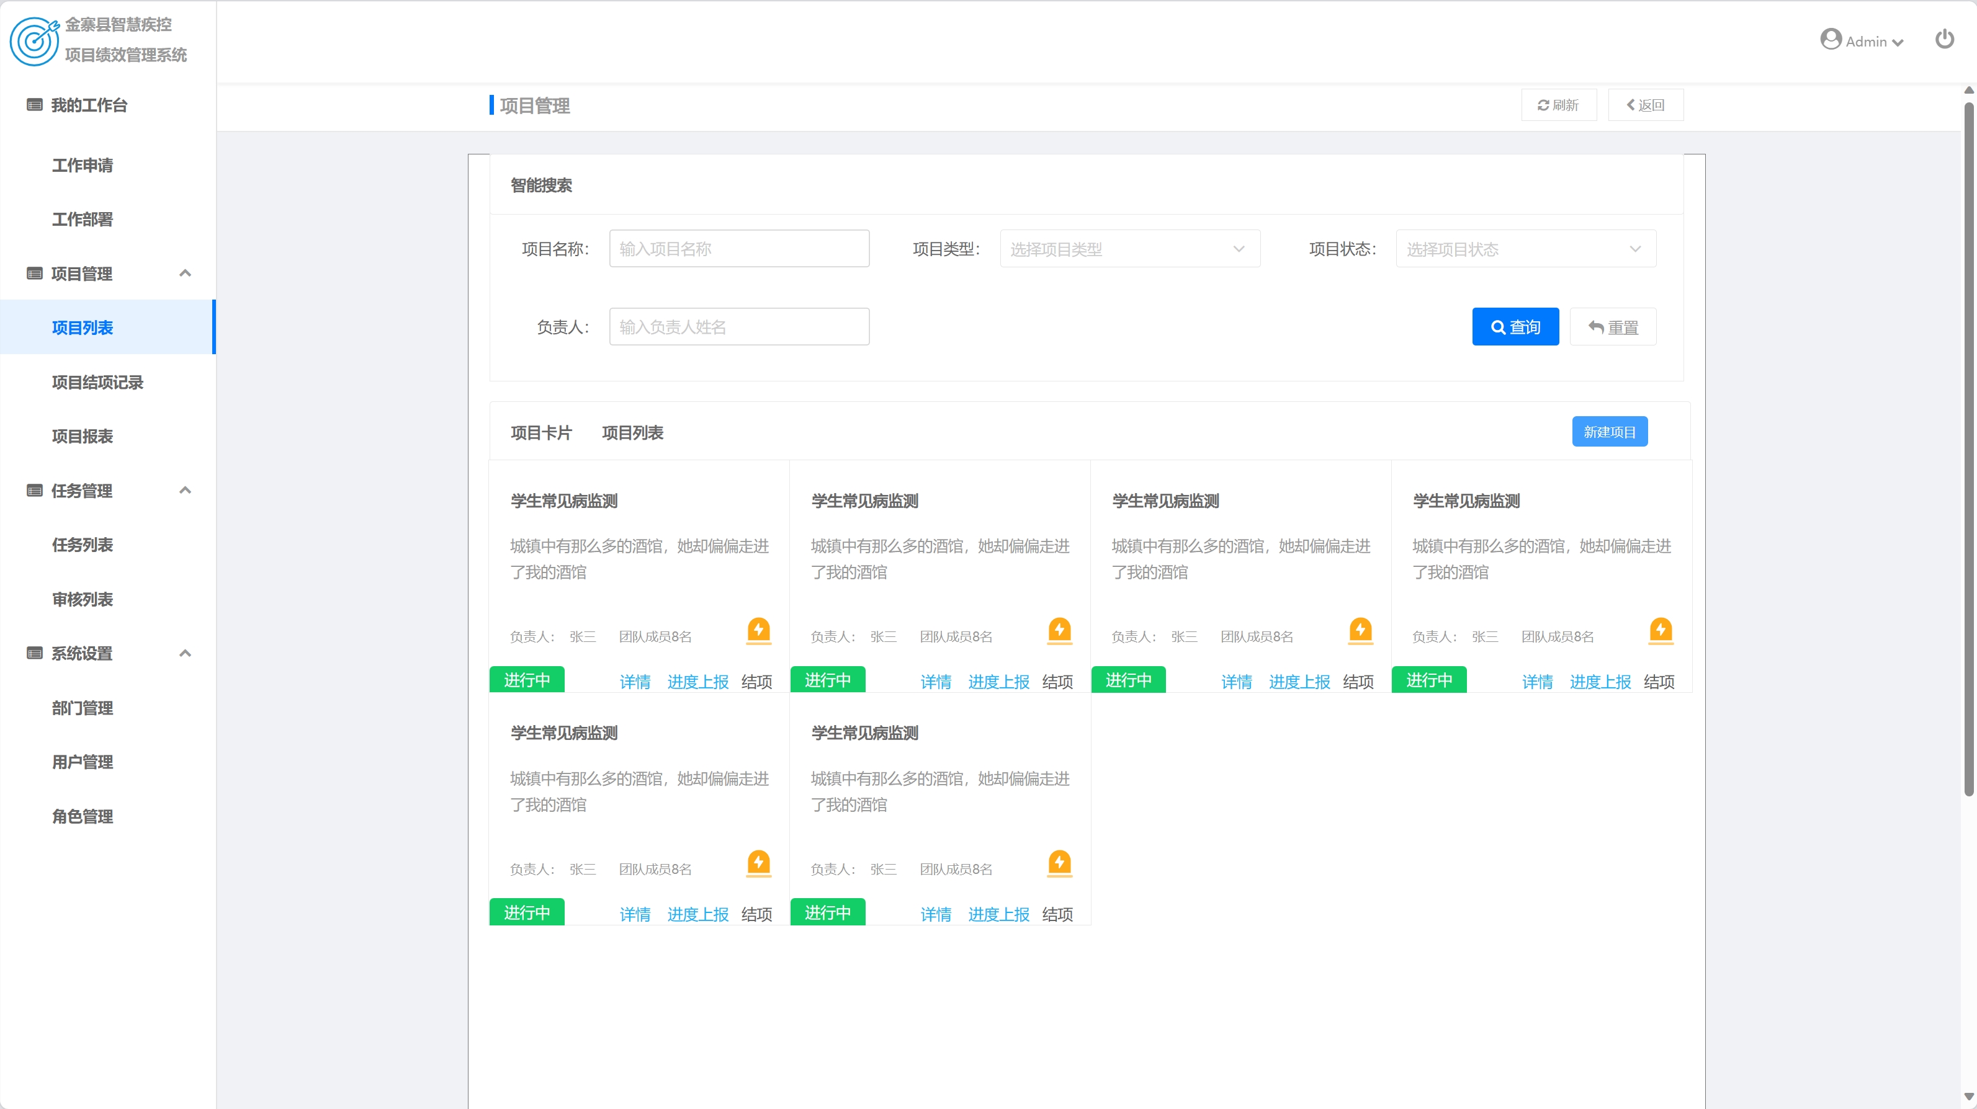Click 进度上报 on second bottom-row card
This screenshot has width=1977, height=1109.
pos(998,914)
